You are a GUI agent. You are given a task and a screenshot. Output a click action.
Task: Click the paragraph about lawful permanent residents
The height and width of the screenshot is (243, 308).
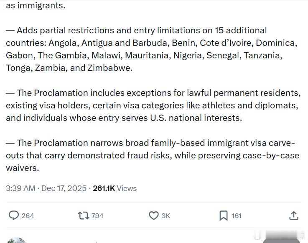tap(153, 105)
